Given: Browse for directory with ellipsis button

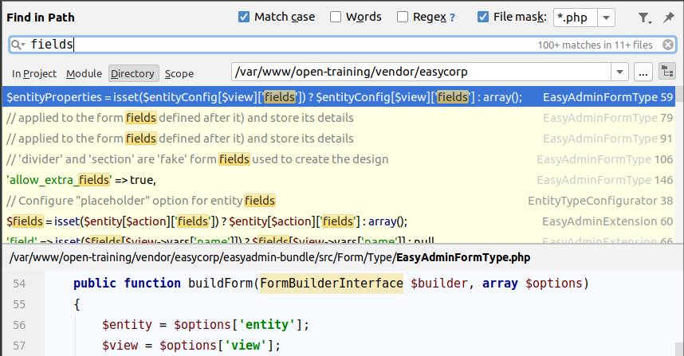Looking at the screenshot, I should coord(643,72).
